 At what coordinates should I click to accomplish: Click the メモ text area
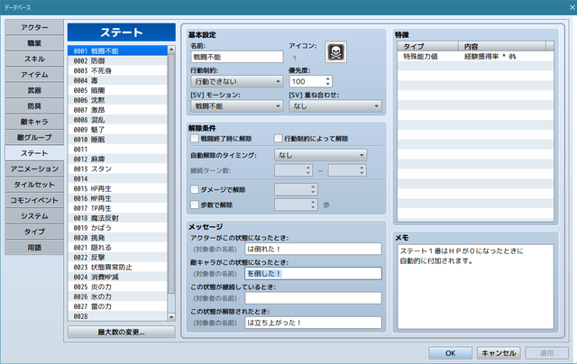click(475, 287)
